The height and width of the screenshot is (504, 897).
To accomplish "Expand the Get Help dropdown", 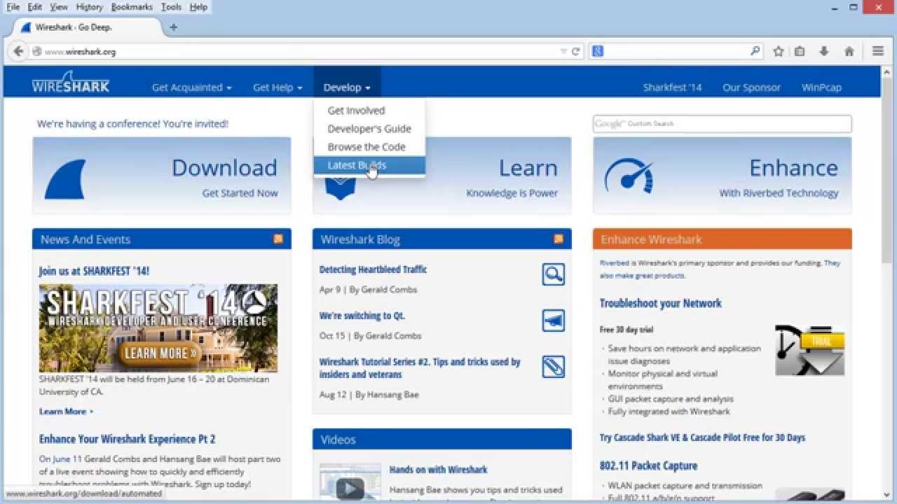I will click(278, 87).
